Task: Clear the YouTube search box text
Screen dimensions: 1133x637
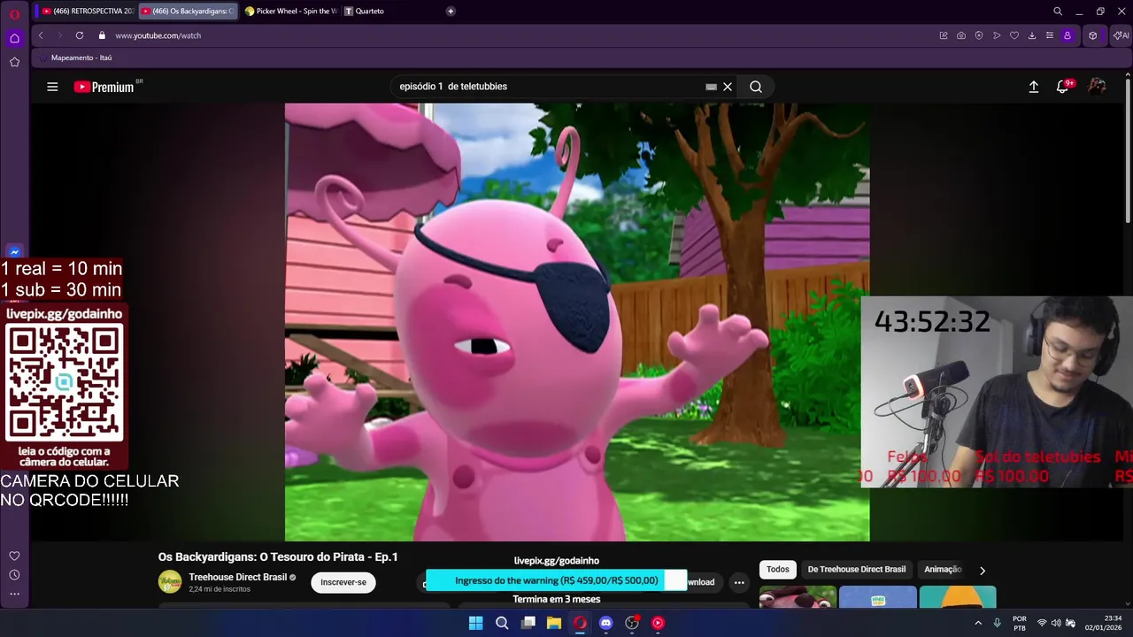Action: pos(728,87)
